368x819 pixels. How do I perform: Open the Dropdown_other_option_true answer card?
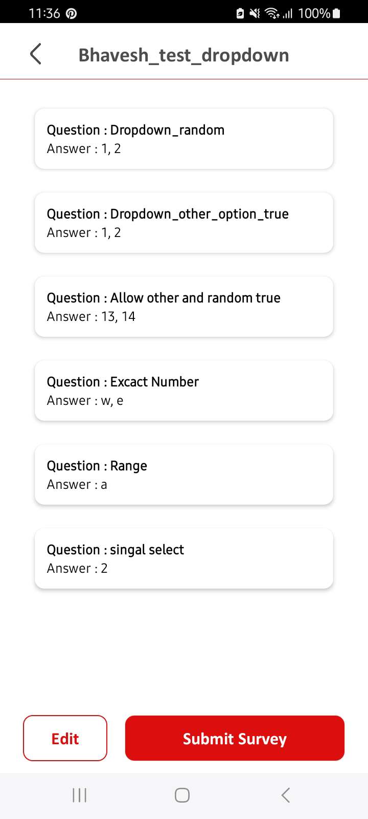click(184, 223)
